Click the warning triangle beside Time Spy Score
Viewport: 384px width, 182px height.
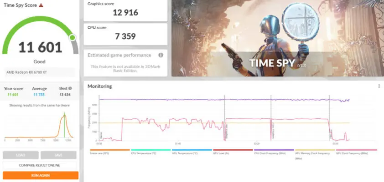click(41, 5)
